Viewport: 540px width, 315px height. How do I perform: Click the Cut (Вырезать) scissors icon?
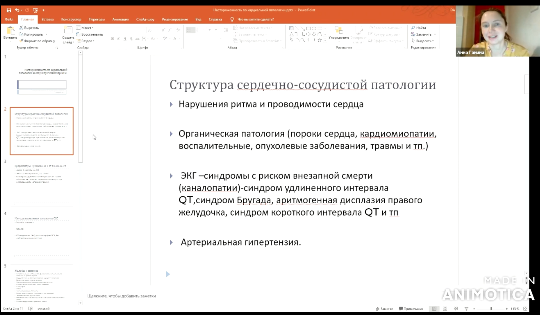point(21,28)
